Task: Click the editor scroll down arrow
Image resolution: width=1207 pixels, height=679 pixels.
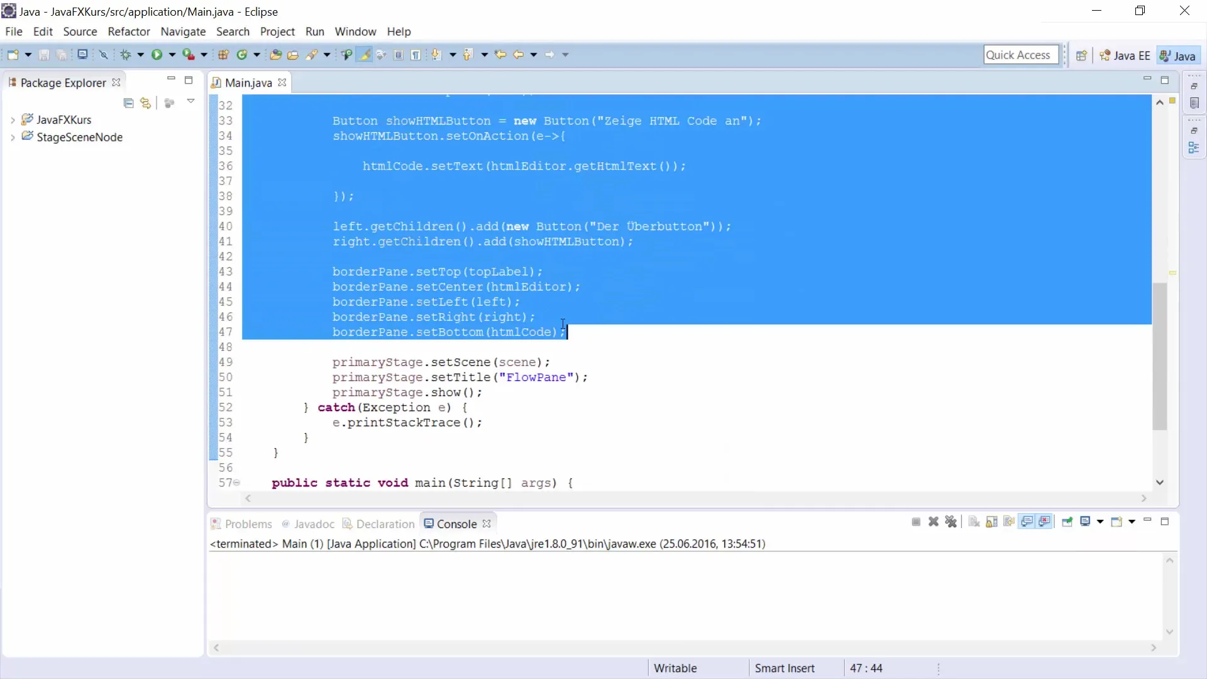Action: (1160, 482)
